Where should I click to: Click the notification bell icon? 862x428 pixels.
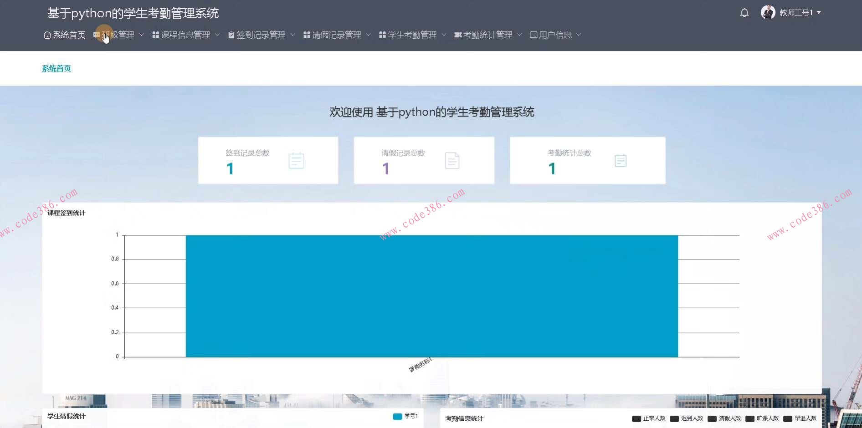tap(744, 12)
